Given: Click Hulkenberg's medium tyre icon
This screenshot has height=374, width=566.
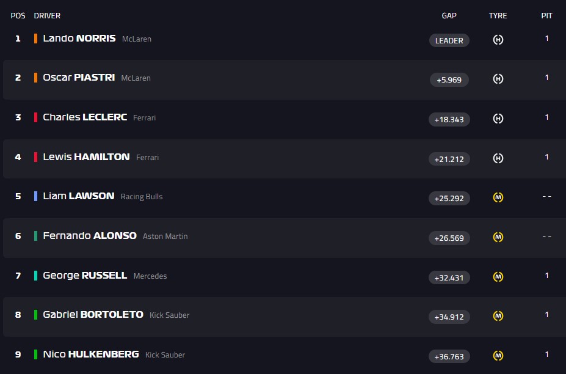Looking at the screenshot, I should 498,356.
